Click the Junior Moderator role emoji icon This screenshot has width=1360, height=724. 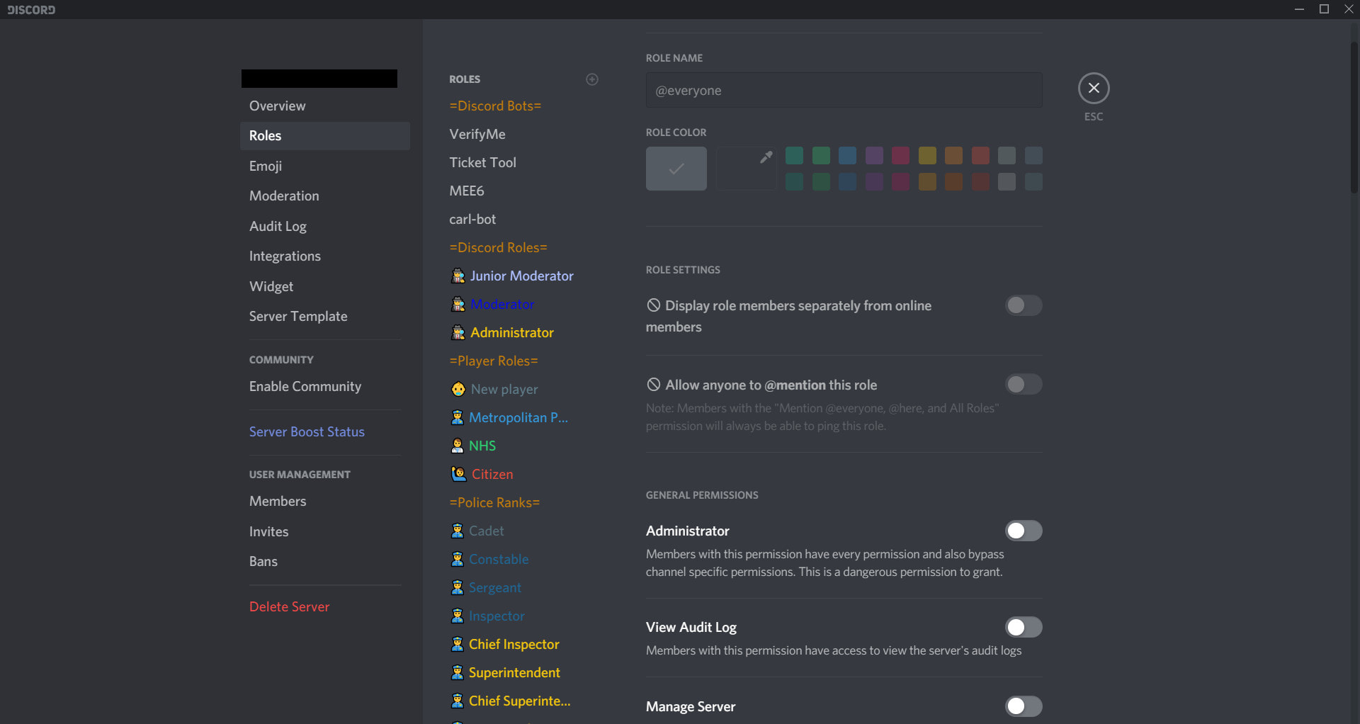click(x=458, y=276)
